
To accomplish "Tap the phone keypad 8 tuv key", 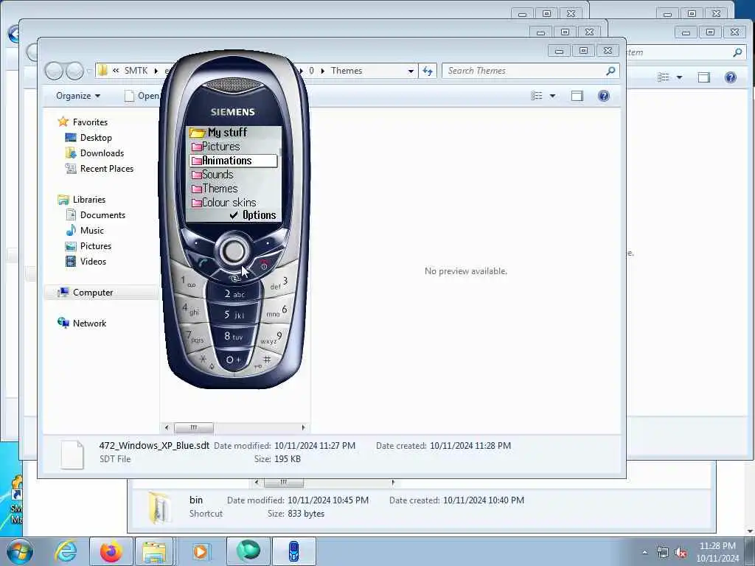I will (x=234, y=336).
